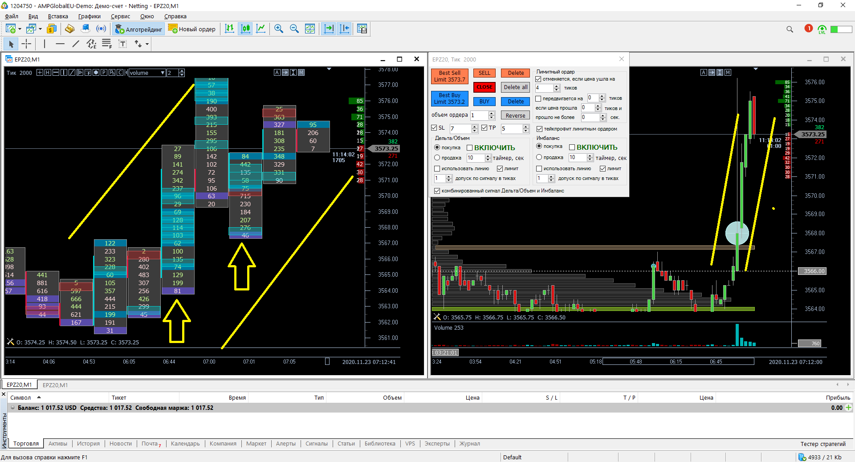Select the trendline drawing tool

(x=76, y=44)
